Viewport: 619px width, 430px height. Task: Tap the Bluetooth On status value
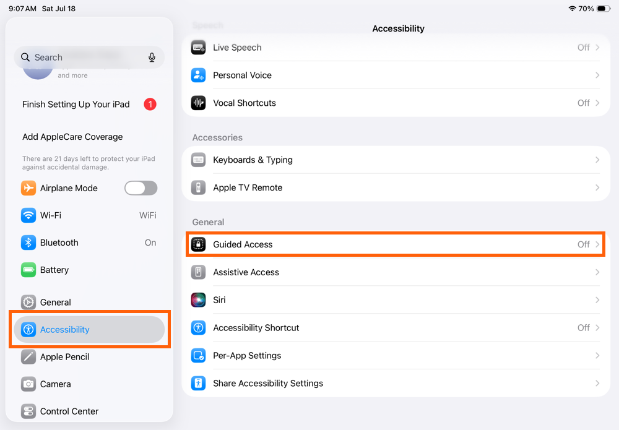coord(150,243)
